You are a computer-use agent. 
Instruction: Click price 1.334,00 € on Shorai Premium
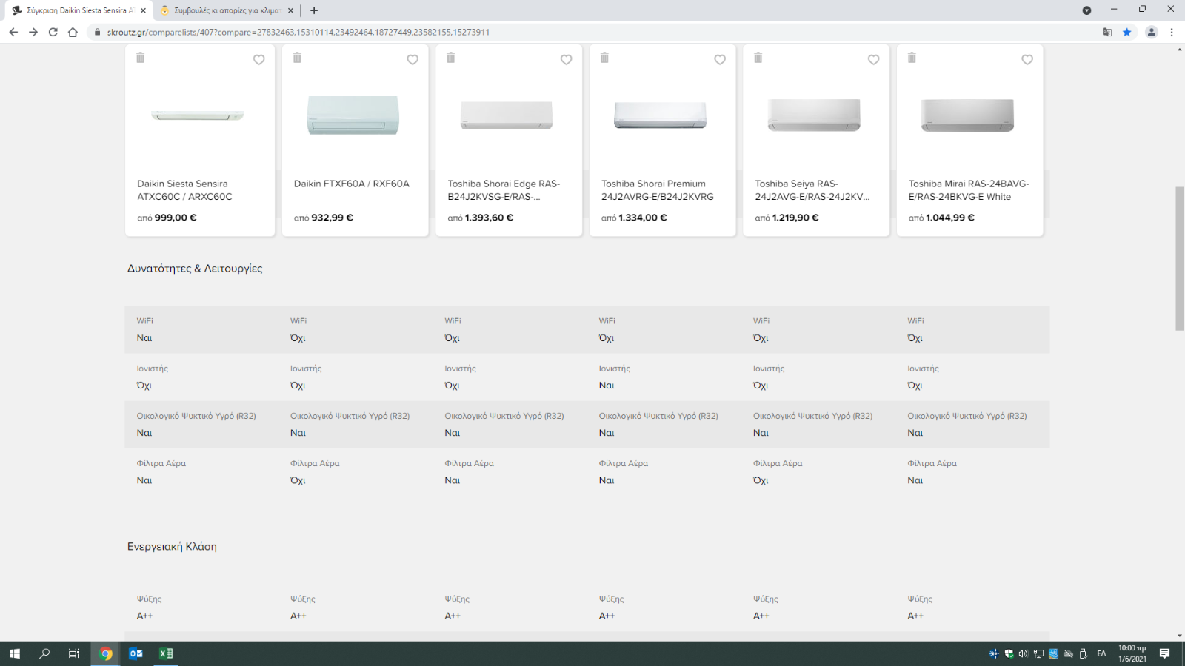click(643, 218)
